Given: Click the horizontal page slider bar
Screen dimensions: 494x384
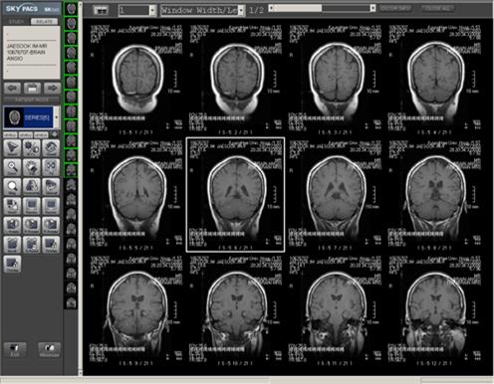Looking at the screenshot, I should coord(322,8).
